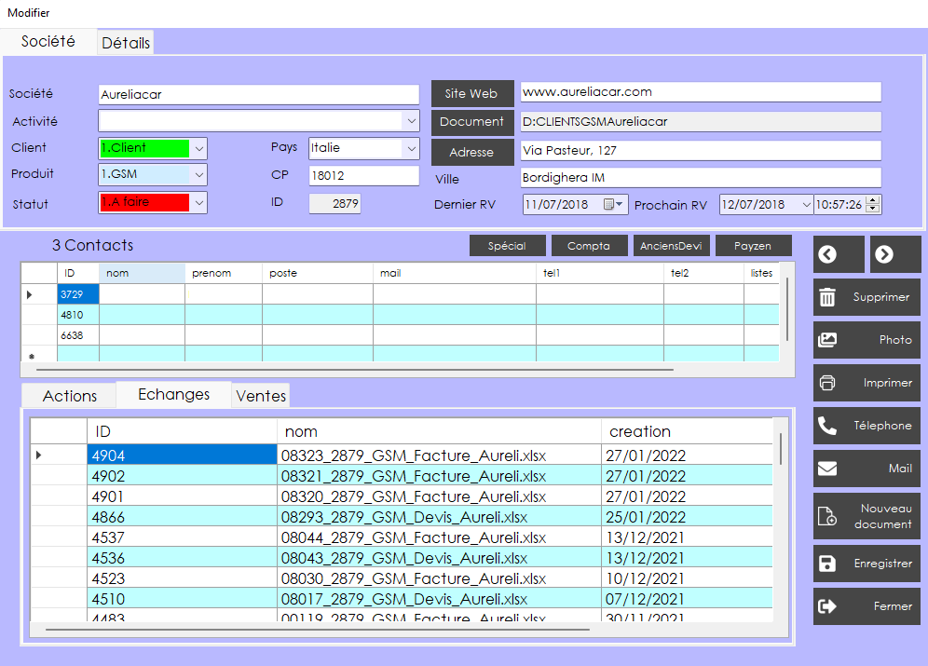Expand the red Statut dropdown

[x=198, y=202]
